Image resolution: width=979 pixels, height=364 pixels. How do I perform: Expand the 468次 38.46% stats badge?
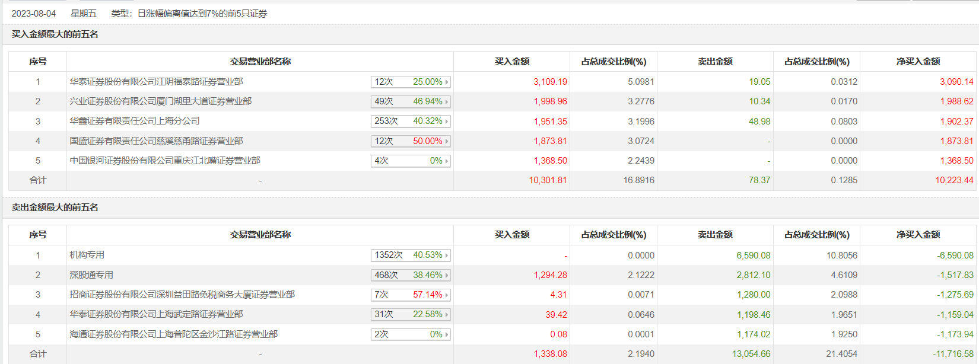[x=411, y=275]
